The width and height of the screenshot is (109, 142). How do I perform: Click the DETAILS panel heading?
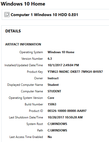(x=13, y=31)
